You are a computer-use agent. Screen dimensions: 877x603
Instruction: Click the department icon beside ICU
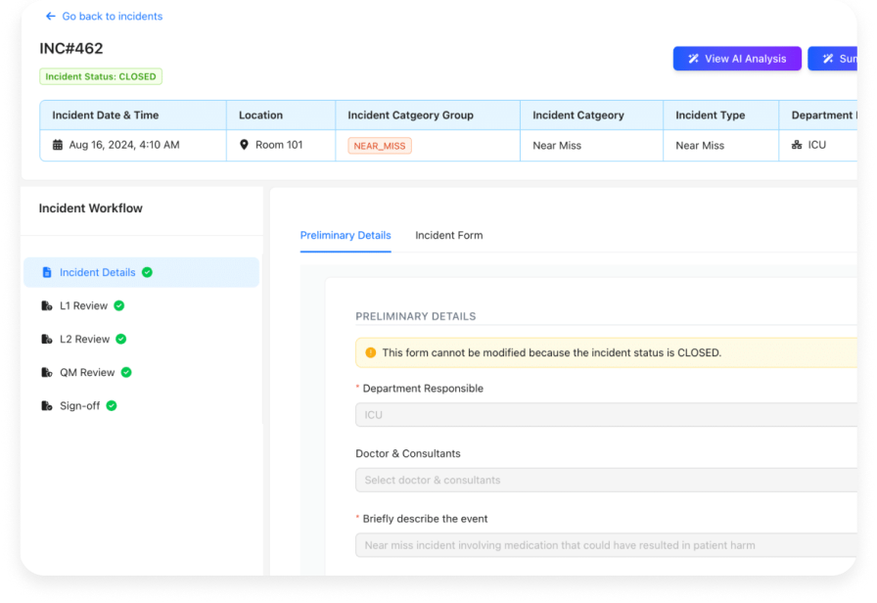click(797, 145)
